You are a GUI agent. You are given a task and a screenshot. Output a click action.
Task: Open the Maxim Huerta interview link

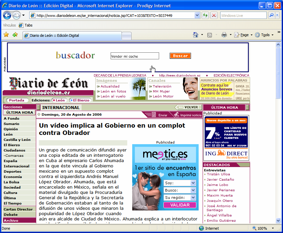[220, 195]
